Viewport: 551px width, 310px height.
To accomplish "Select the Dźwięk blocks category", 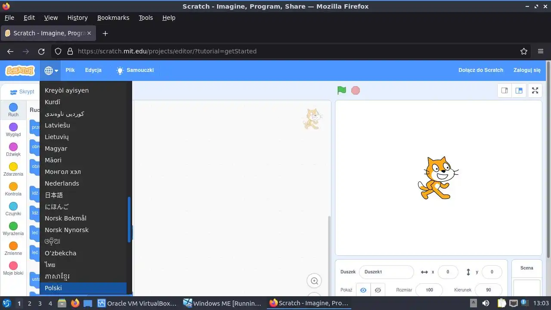I will (13, 150).
